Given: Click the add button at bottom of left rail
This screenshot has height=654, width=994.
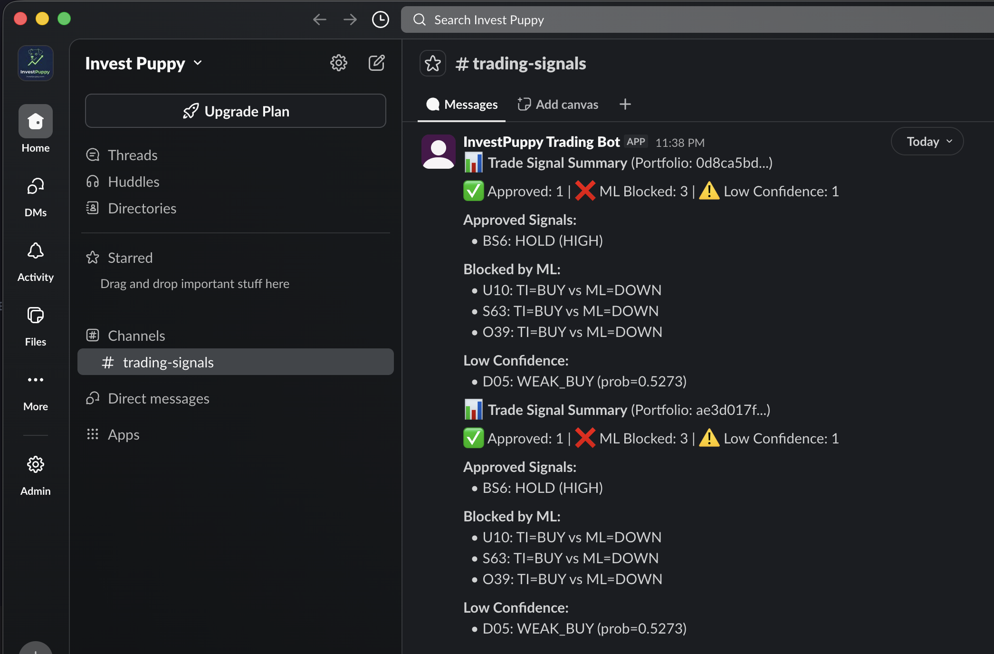Looking at the screenshot, I should click(36, 649).
